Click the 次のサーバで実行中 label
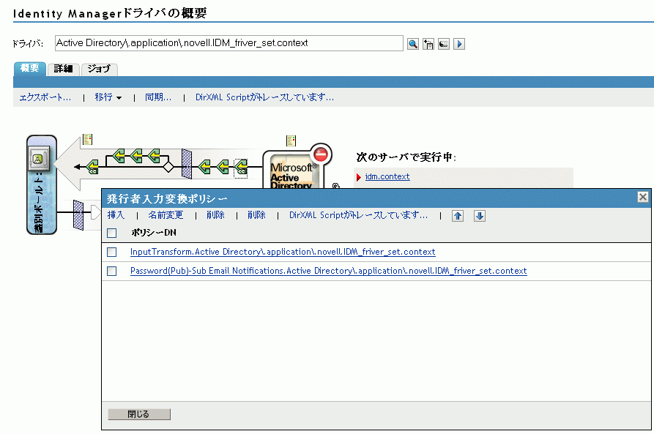The height and width of the screenshot is (434, 654). point(406,157)
